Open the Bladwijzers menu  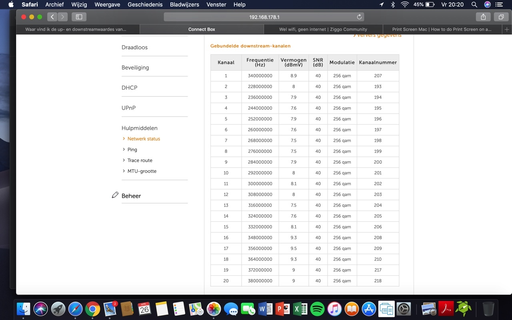pos(184,4)
